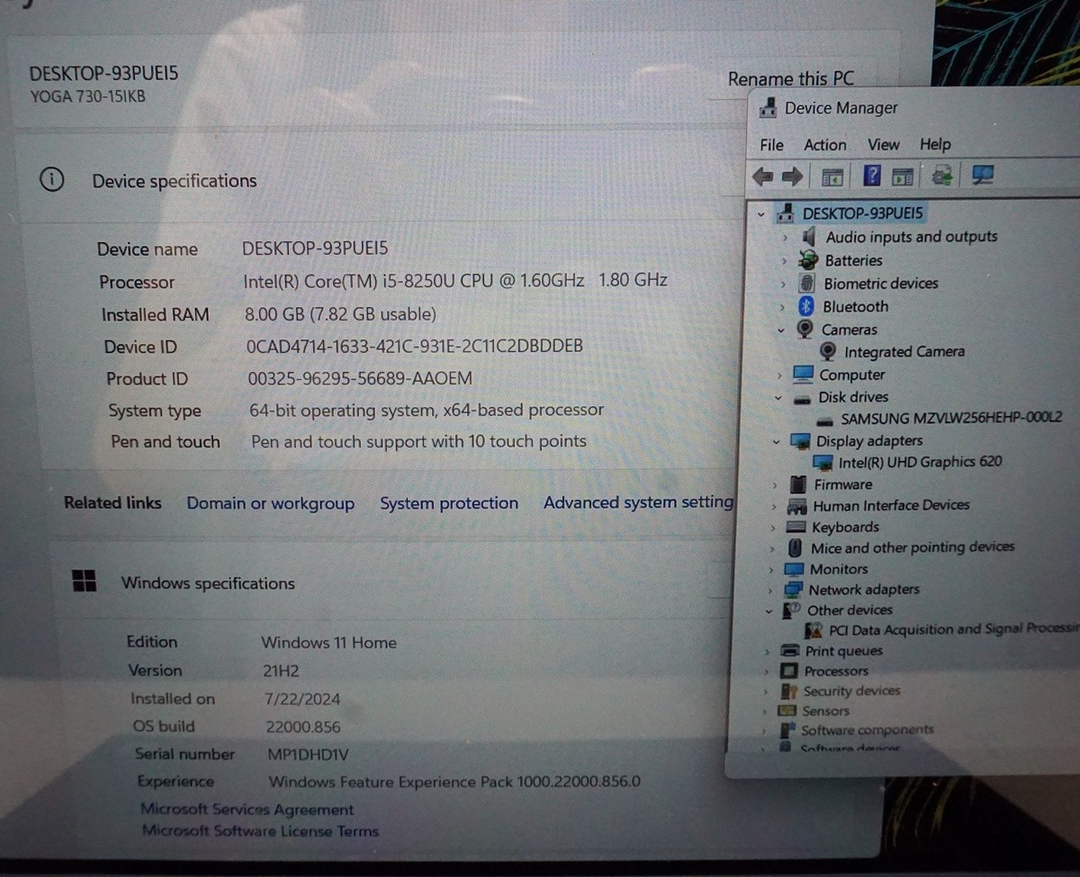Click the Forward arrow in Device Manager toolbar

[x=792, y=176]
